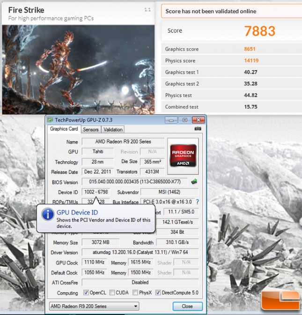Open the AMD Radeon R9 200 Series dropdown

point(94,306)
